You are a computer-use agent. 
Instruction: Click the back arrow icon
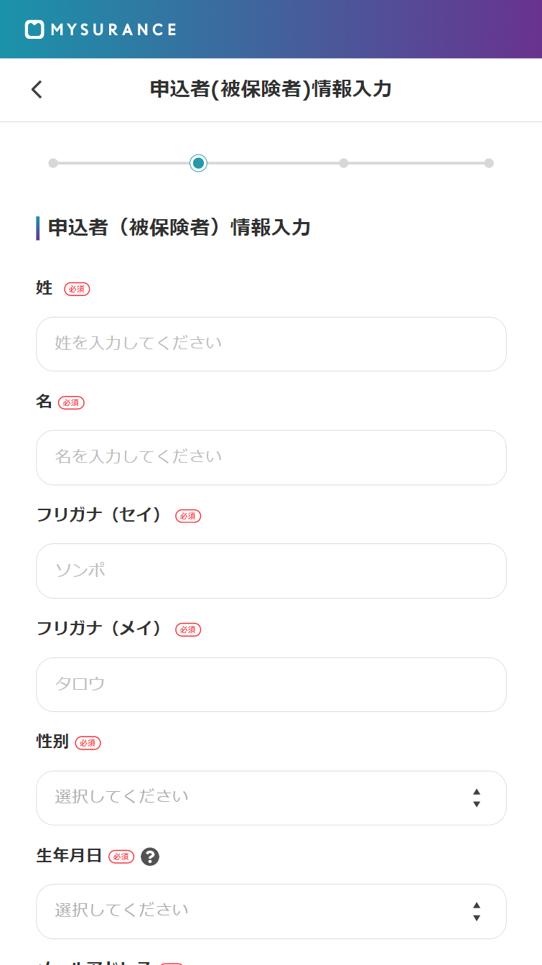tap(37, 90)
